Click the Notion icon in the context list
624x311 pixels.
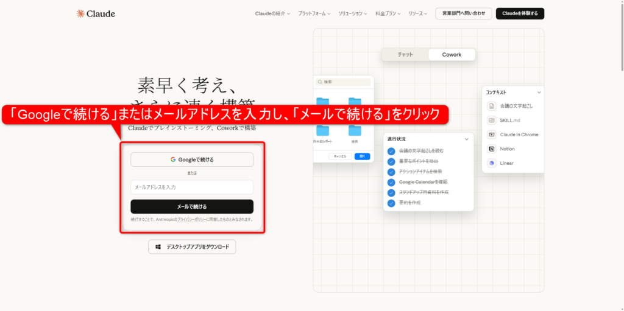pyautogui.click(x=492, y=149)
